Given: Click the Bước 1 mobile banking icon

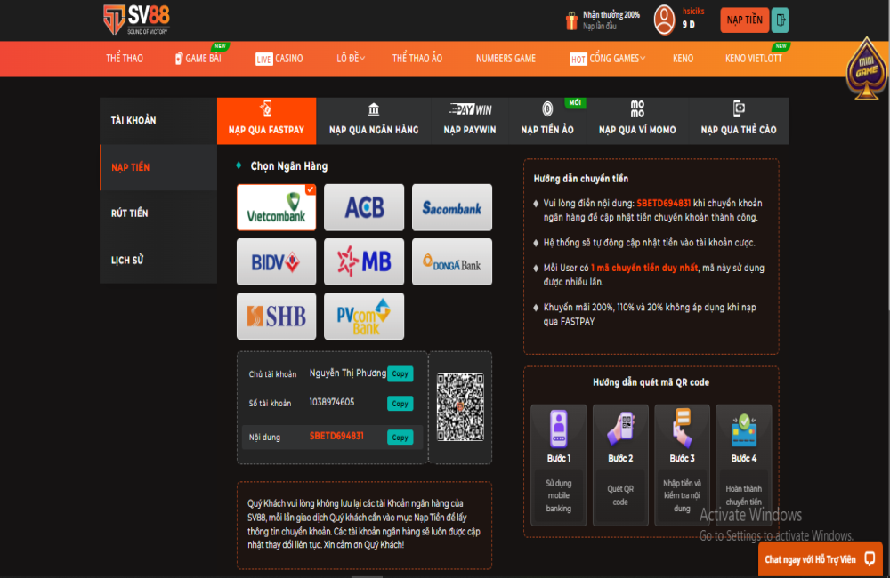Looking at the screenshot, I should [x=559, y=429].
